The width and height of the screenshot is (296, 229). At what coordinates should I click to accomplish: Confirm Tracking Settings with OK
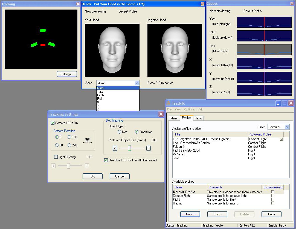pos(92,176)
